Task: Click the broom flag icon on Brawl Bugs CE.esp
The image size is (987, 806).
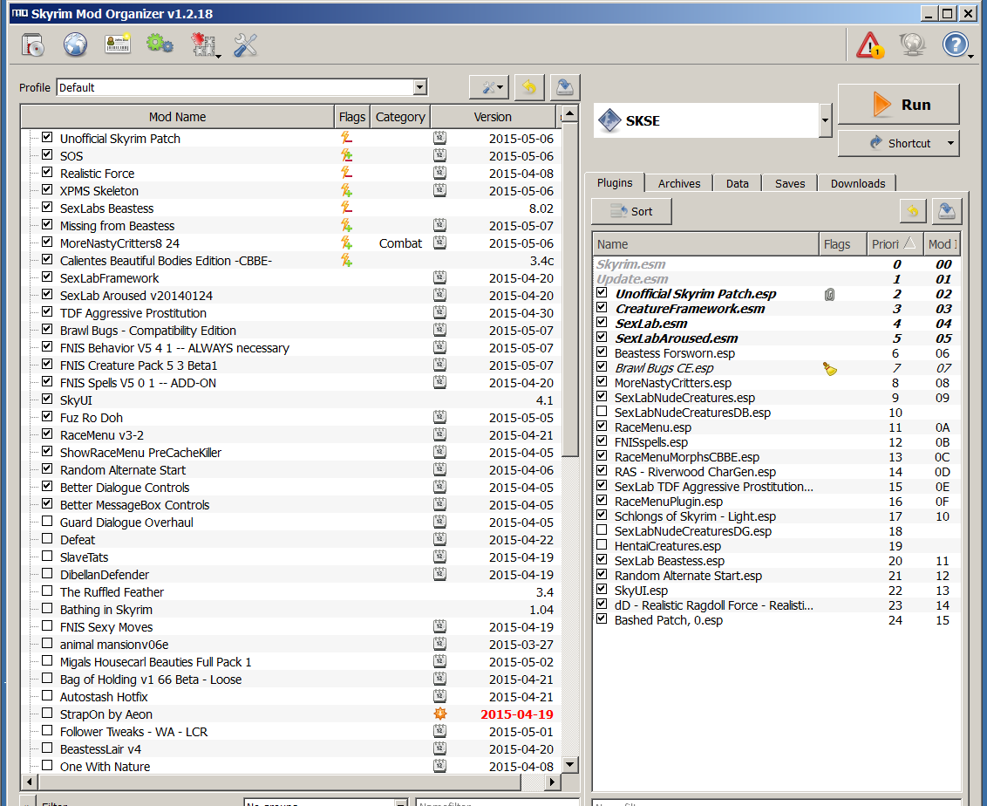Action: [x=830, y=368]
